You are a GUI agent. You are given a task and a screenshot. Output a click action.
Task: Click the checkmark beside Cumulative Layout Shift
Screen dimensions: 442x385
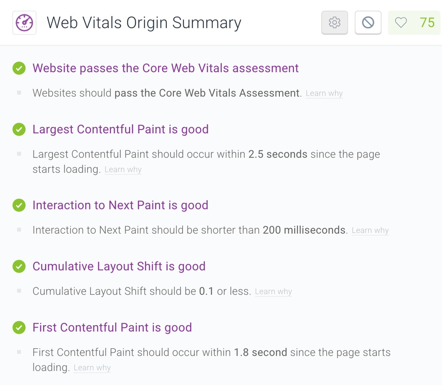point(19,266)
